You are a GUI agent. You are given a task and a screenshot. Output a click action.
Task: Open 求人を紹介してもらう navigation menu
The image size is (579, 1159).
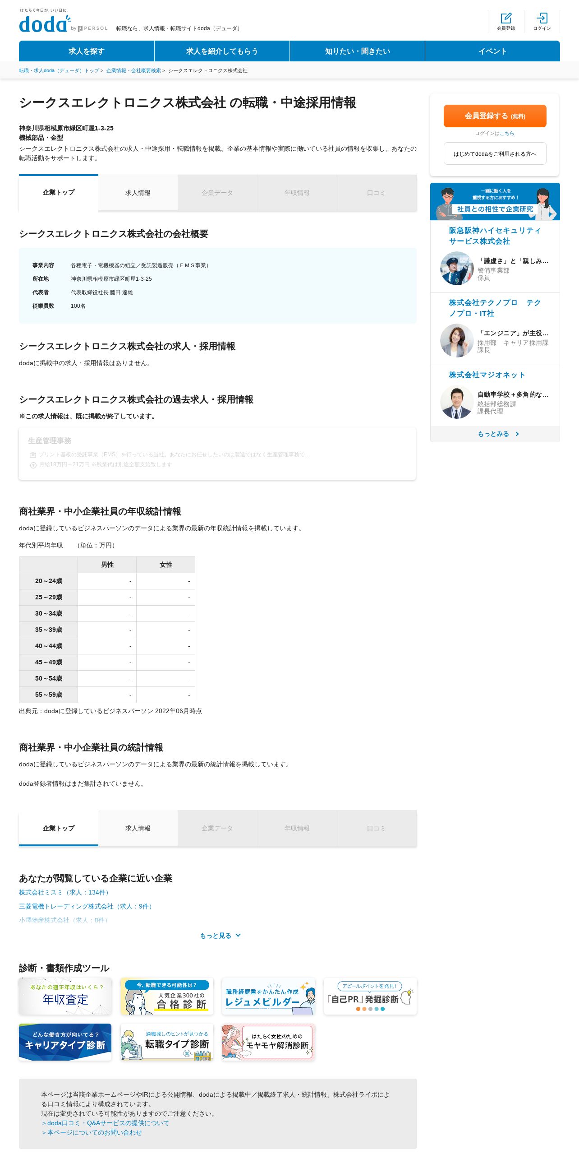pyautogui.click(x=222, y=51)
